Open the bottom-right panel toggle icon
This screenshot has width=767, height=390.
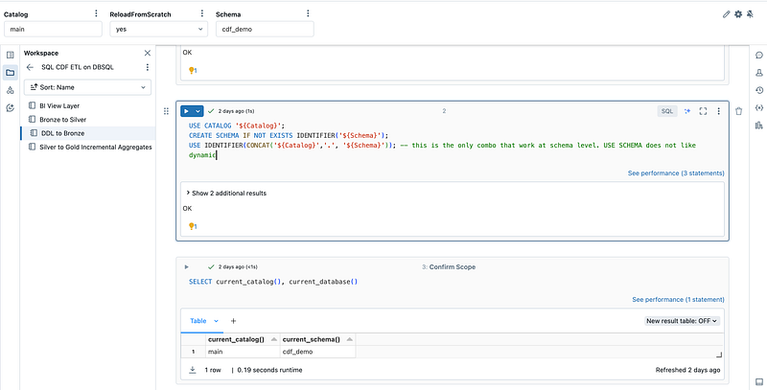tap(759, 381)
